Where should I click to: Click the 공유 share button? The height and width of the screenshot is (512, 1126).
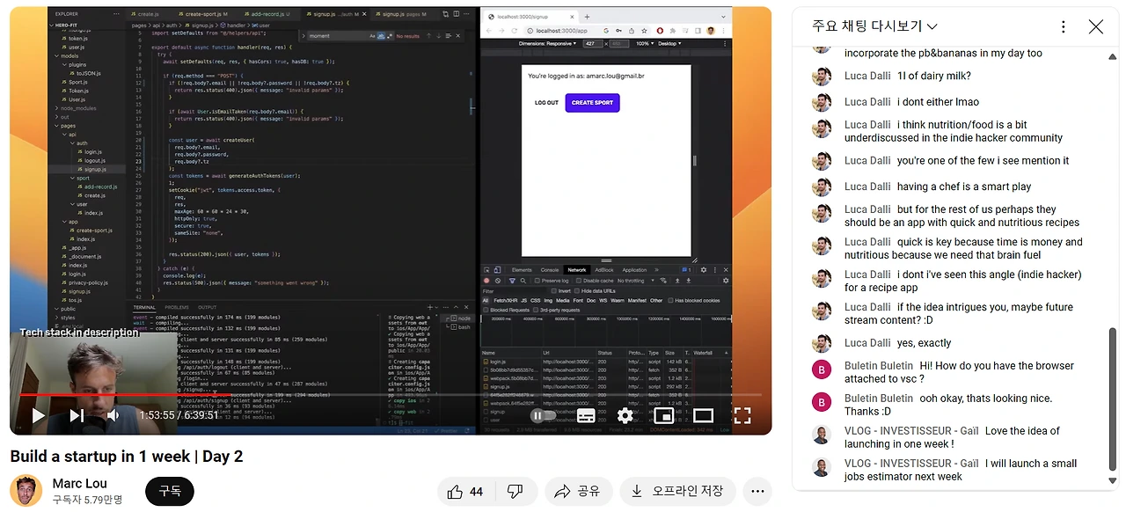click(x=578, y=492)
